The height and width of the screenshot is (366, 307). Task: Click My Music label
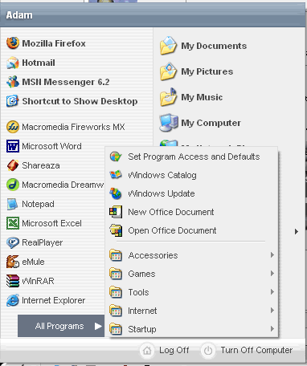(x=202, y=97)
